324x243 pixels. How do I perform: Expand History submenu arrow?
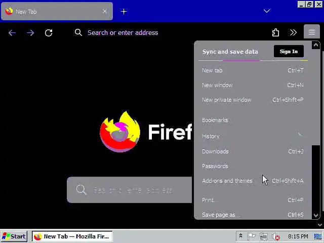(300, 135)
